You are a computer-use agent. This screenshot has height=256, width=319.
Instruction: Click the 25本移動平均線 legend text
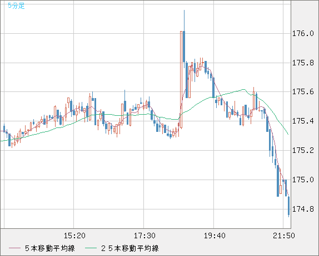tap(130, 248)
